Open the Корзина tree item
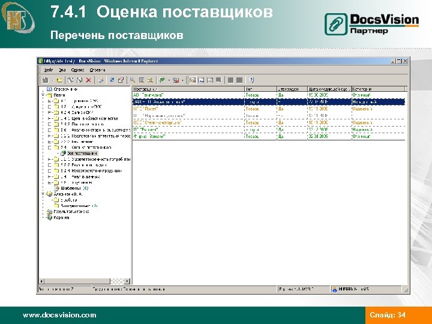Image resolution: width=432 pixels, height=324 pixels. tap(61, 217)
